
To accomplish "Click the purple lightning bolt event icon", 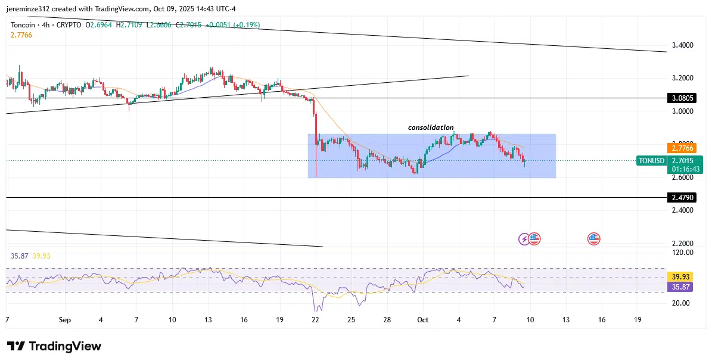I will tap(524, 239).
